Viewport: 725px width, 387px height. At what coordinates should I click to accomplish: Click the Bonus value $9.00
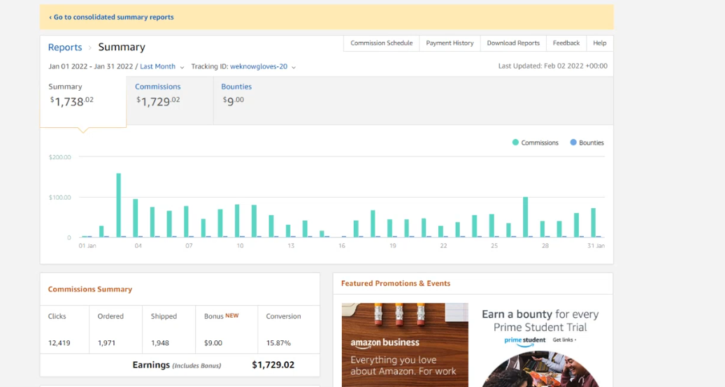point(213,343)
